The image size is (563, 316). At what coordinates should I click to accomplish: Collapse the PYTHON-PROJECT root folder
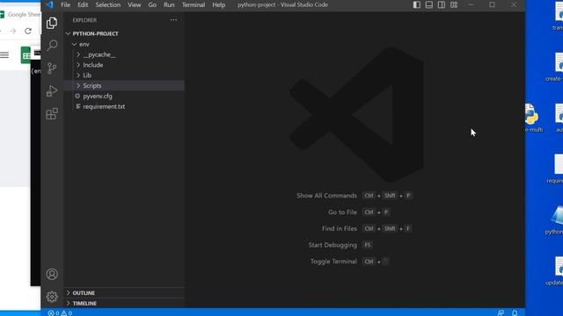click(69, 33)
